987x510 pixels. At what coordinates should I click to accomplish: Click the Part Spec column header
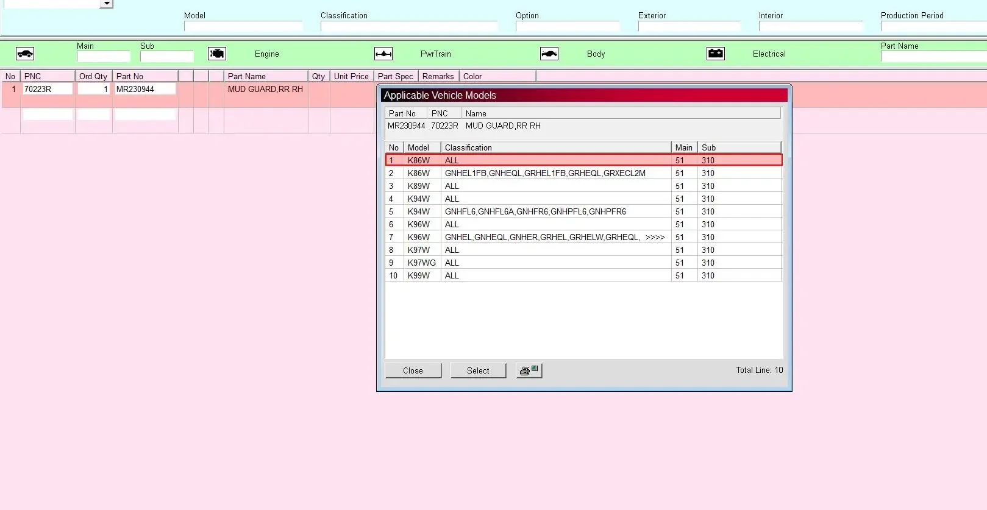tap(395, 76)
